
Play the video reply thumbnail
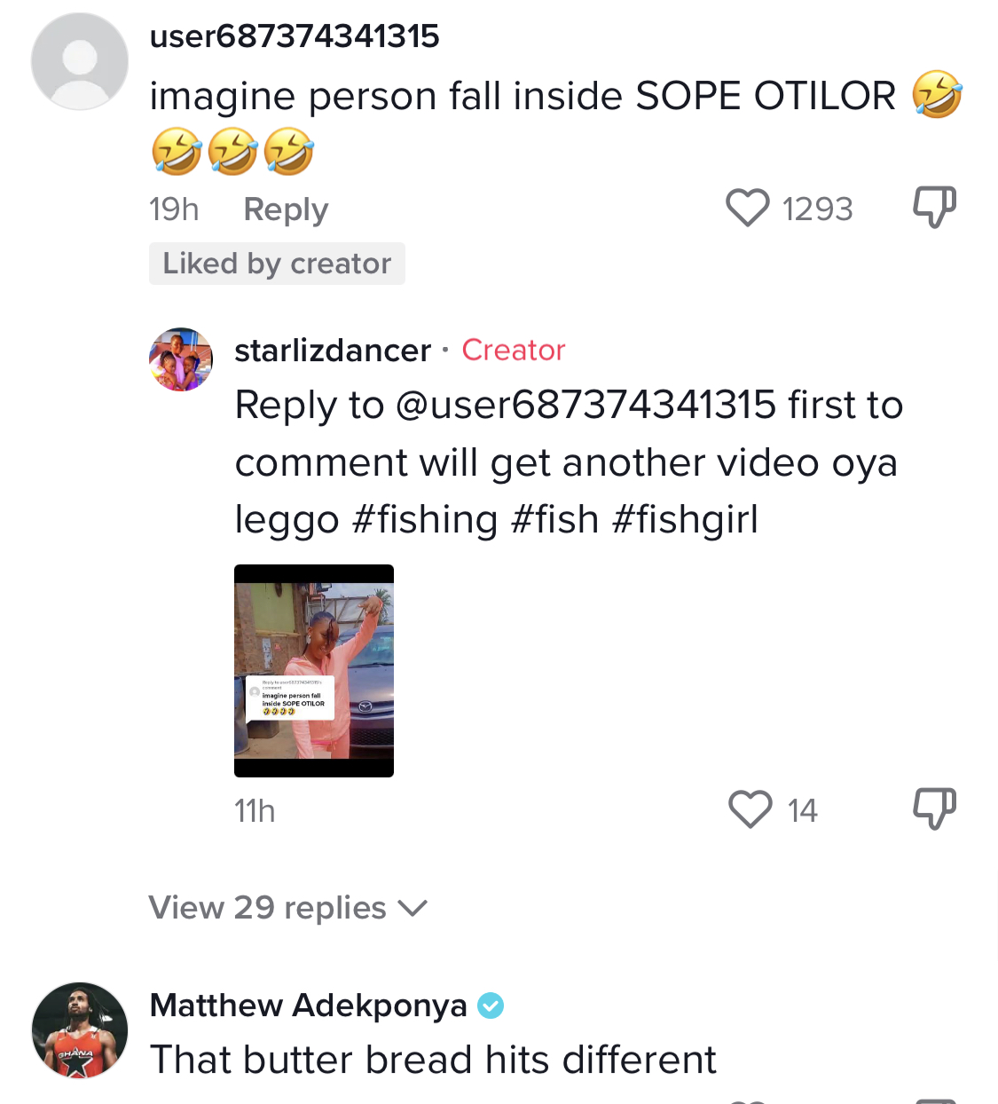[314, 671]
